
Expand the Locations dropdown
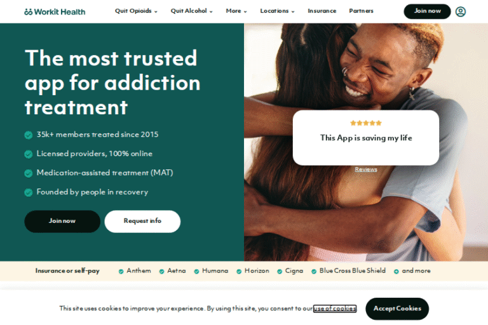(x=277, y=11)
